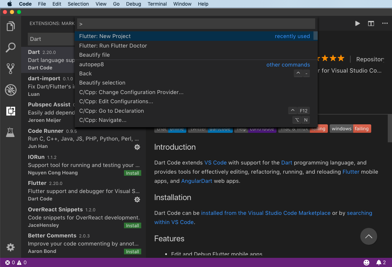Open the Extensions view in activity bar
This screenshot has height=267, width=392.
coord(11,111)
